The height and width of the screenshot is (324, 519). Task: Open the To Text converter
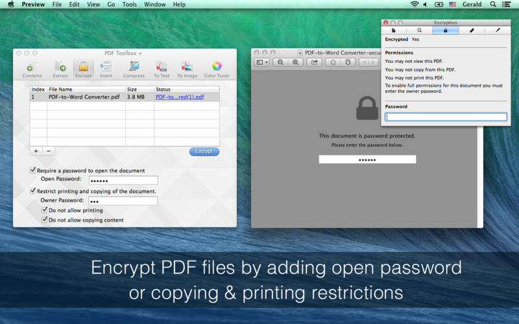[162, 68]
